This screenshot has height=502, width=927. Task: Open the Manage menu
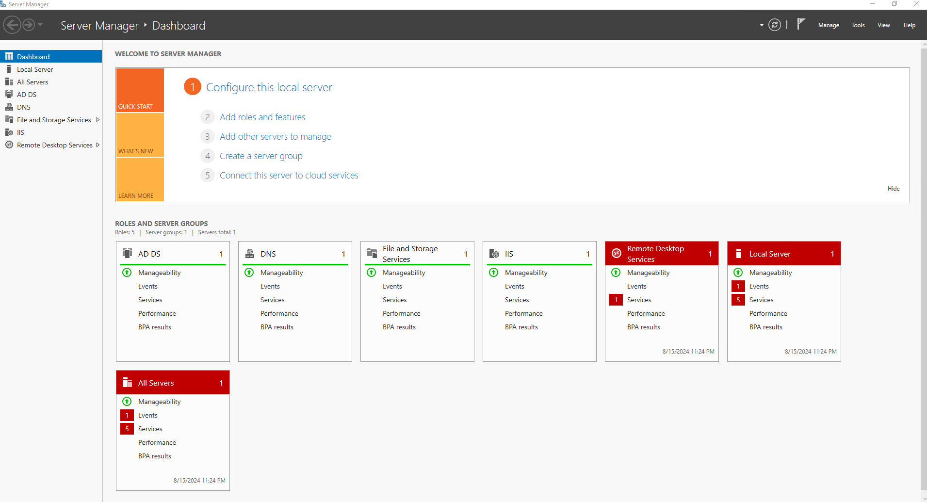pyautogui.click(x=828, y=25)
